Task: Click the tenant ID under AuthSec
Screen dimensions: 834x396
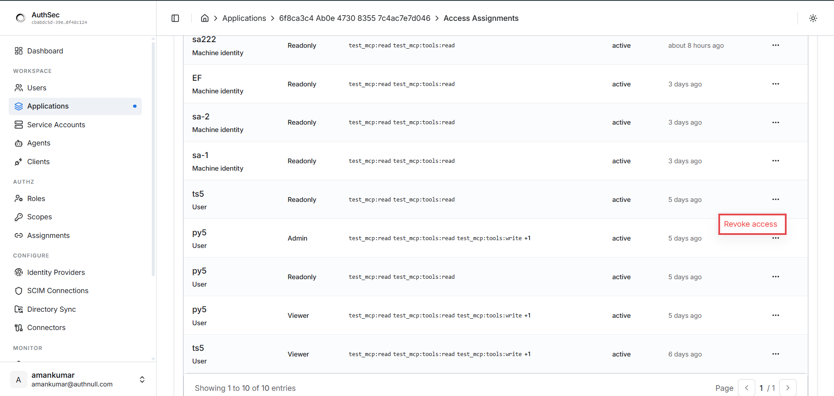Action: coord(59,23)
